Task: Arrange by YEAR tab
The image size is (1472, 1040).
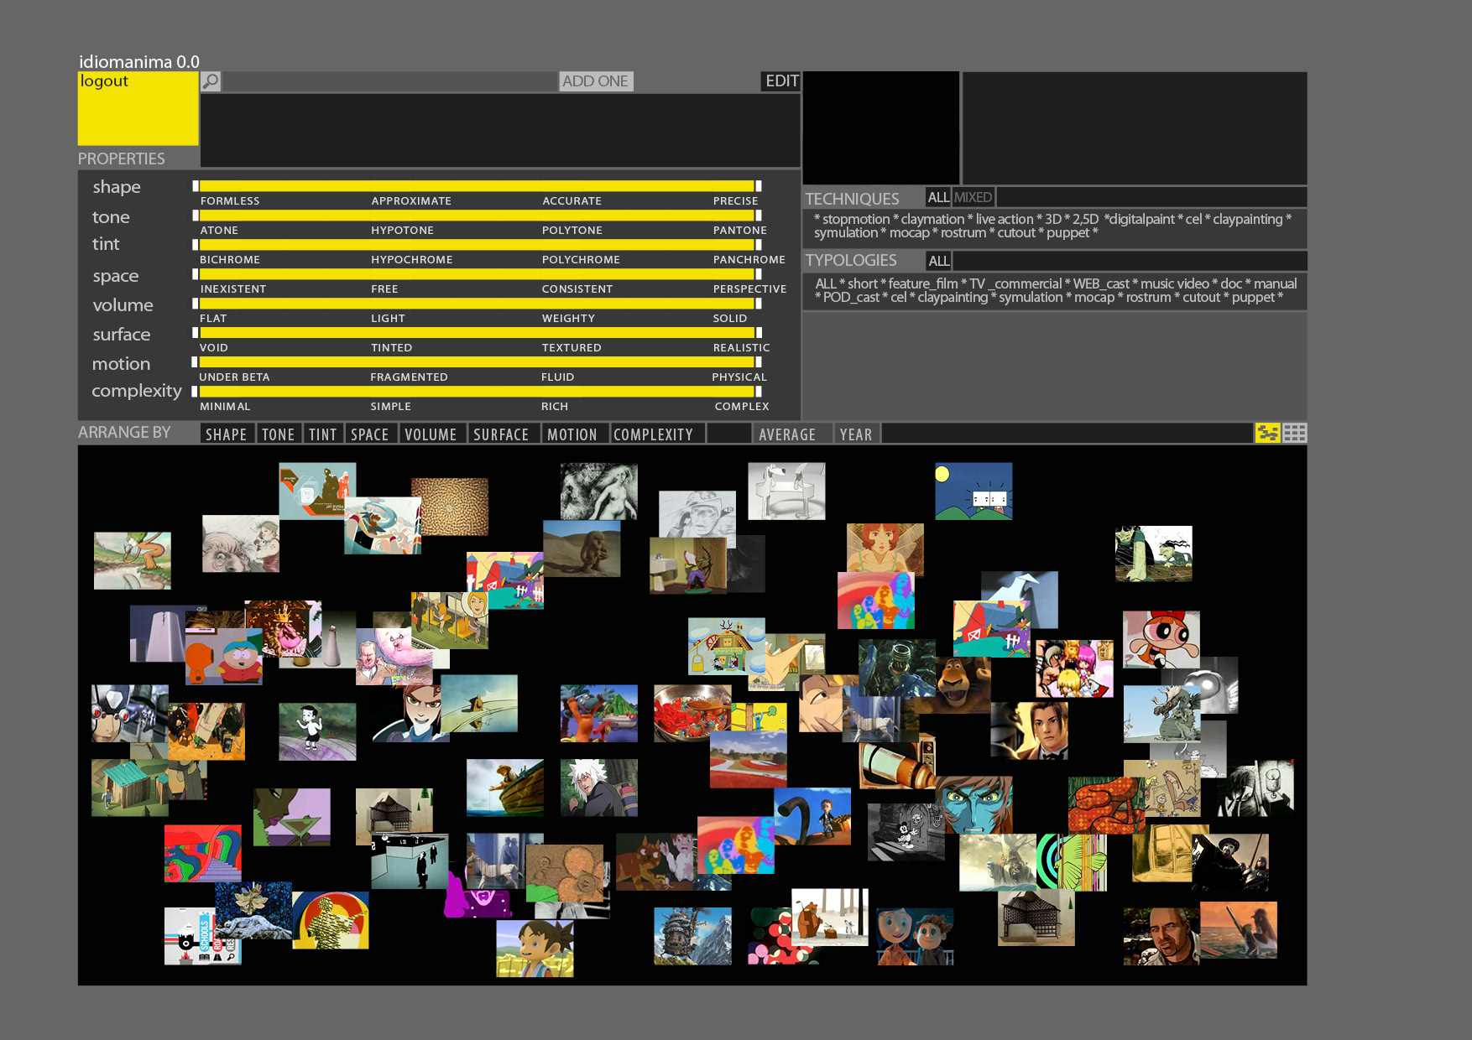Action: (x=856, y=434)
